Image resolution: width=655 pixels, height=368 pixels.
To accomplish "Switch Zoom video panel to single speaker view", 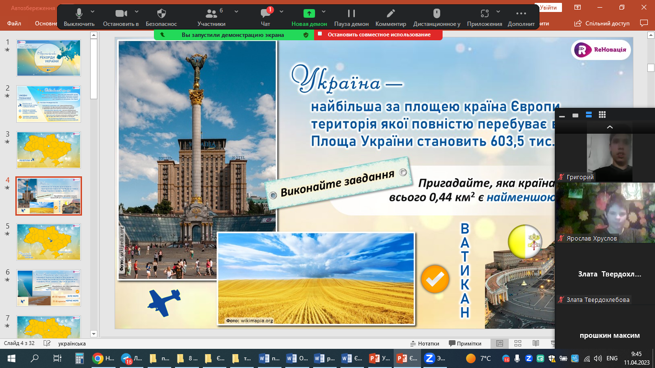I will (x=575, y=115).
